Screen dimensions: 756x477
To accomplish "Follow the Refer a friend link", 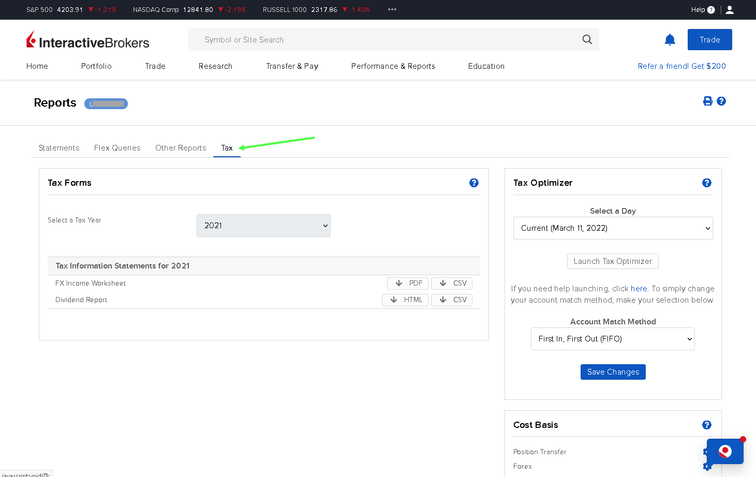I will click(x=681, y=66).
